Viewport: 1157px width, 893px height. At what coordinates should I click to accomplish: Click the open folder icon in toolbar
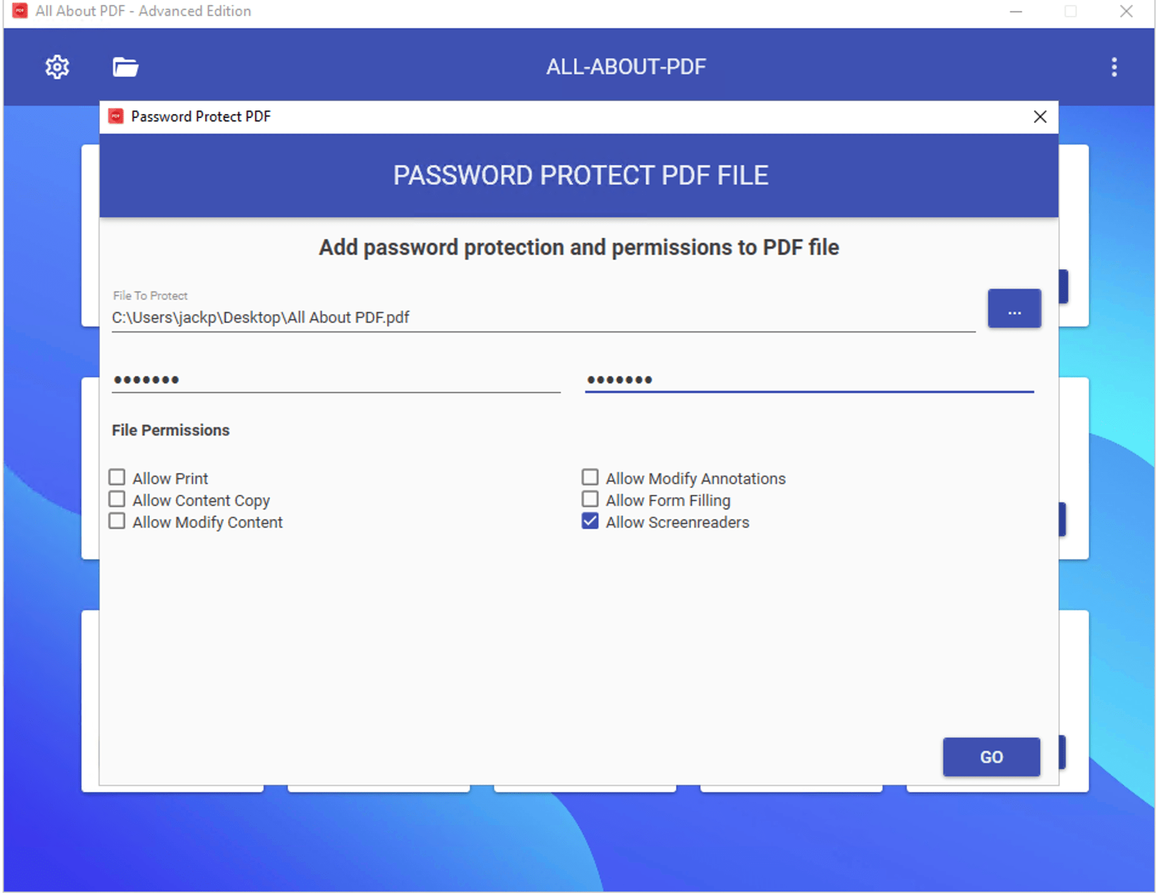(x=124, y=67)
